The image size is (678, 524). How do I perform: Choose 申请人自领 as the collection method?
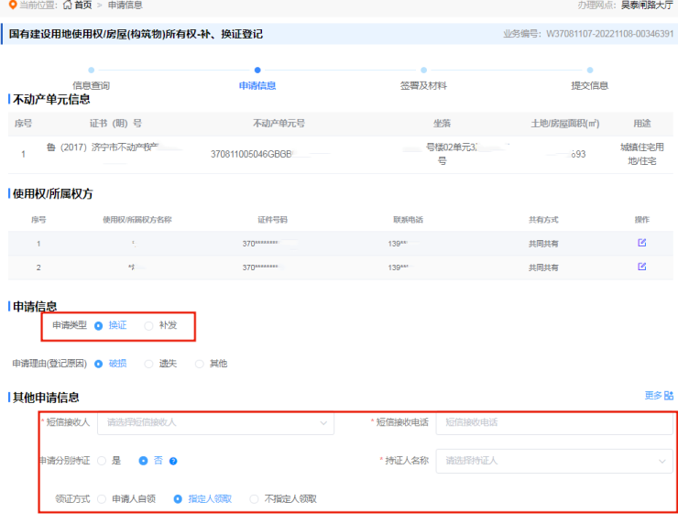[102, 499]
